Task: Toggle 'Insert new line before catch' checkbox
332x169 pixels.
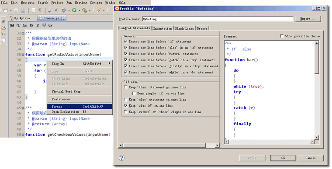Action: click(x=125, y=60)
